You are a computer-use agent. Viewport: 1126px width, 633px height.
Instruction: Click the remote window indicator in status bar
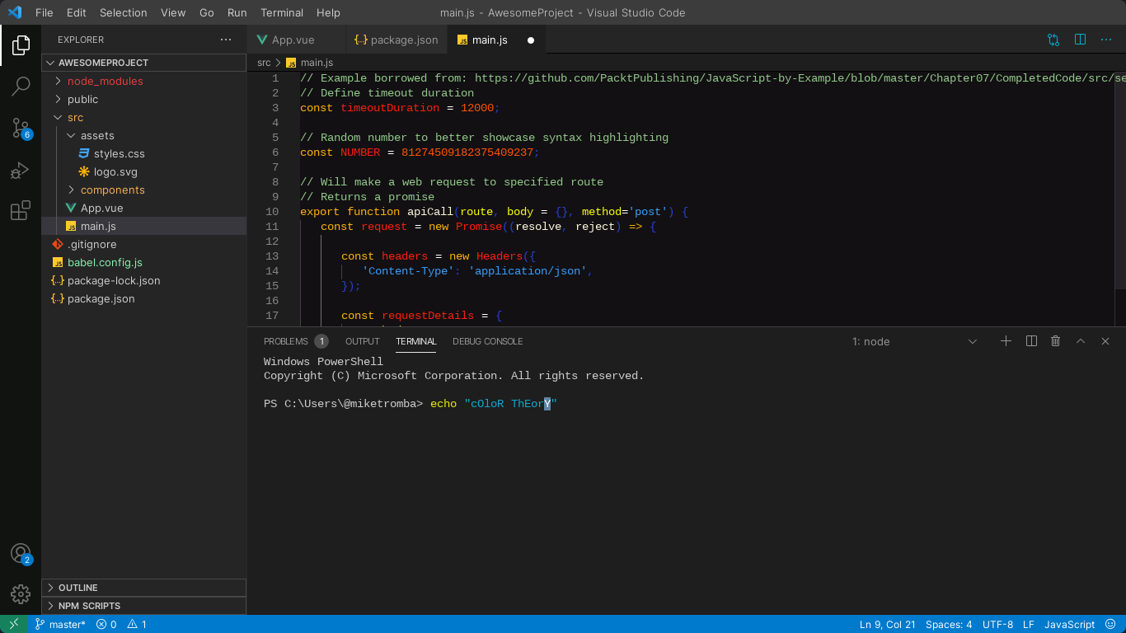(14, 624)
